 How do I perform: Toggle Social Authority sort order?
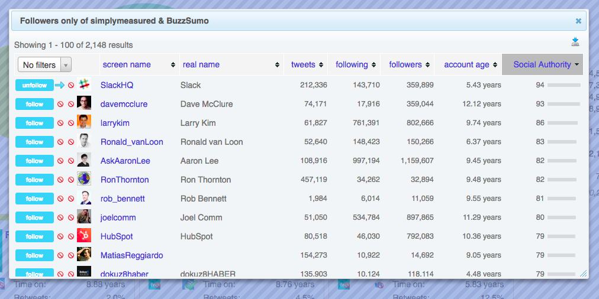pyautogui.click(x=542, y=64)
